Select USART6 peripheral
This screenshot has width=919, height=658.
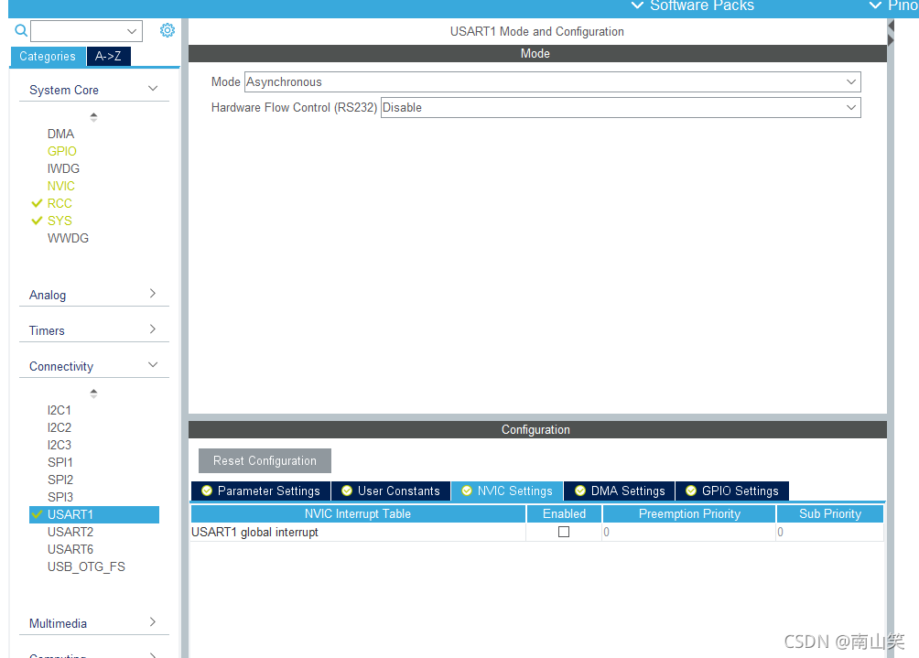point(70,550)
